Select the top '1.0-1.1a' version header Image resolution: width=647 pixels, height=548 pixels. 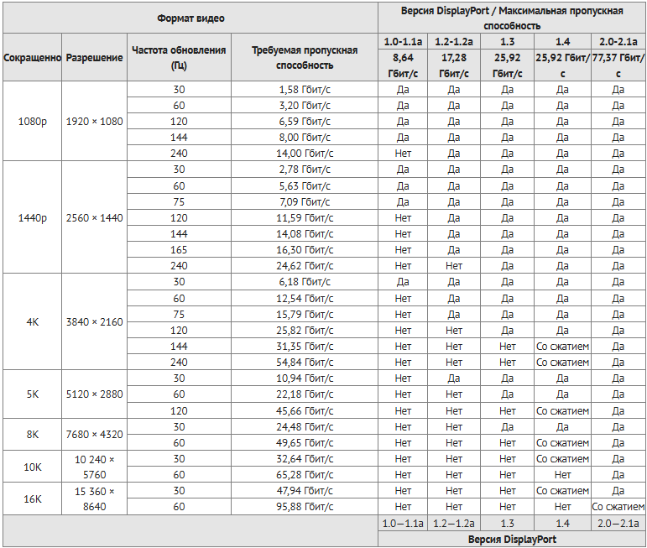coord(403,42)
